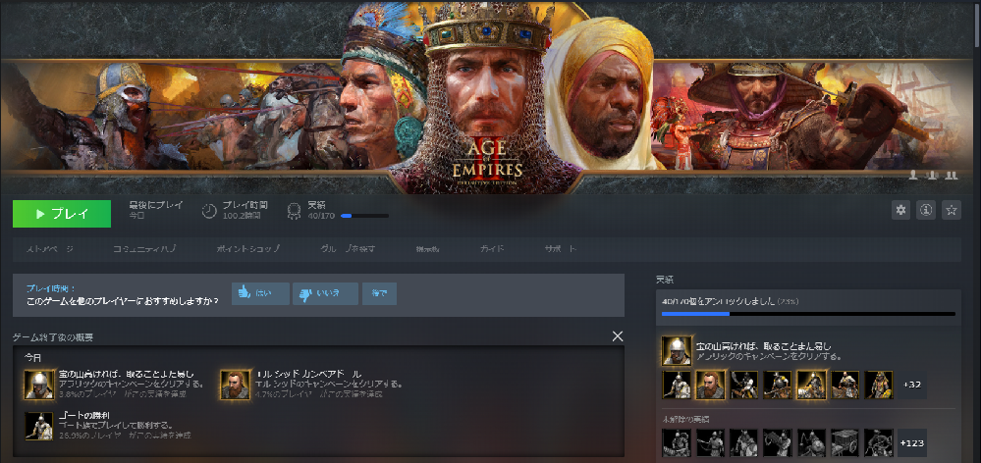The width and height of the screenshot is (981, 463).
Task: Click the '100.2時間' playtime value
Action: point(242,216)
